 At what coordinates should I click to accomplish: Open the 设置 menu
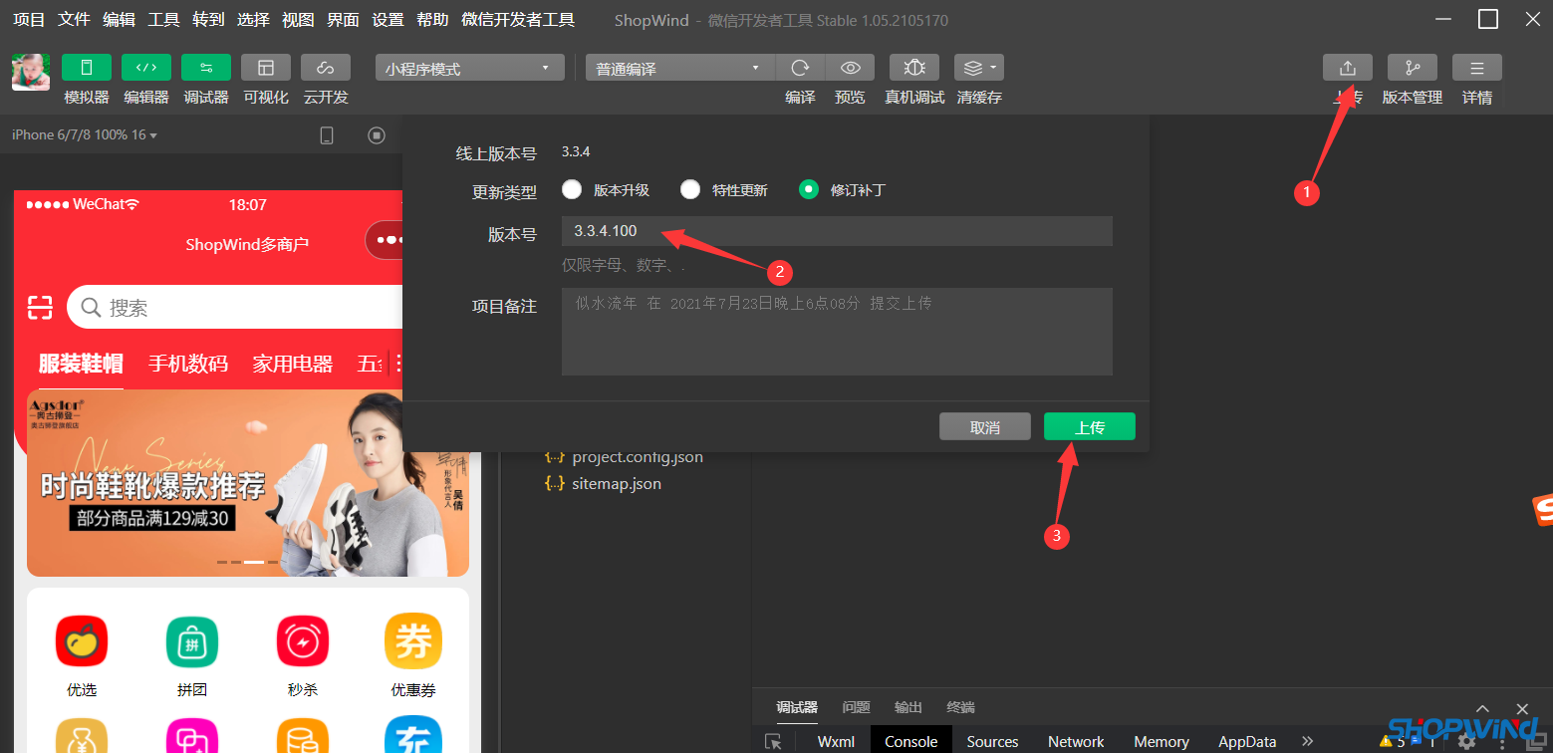(388, 20)
